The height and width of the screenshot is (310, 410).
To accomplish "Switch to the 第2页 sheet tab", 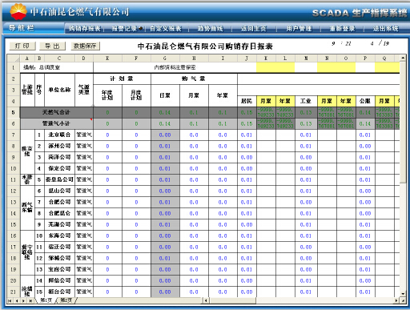I will click(66, 300).
